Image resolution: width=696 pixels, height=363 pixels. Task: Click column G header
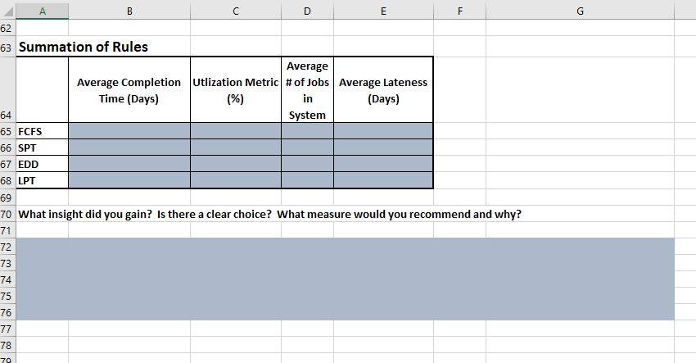tap(580, 10)
